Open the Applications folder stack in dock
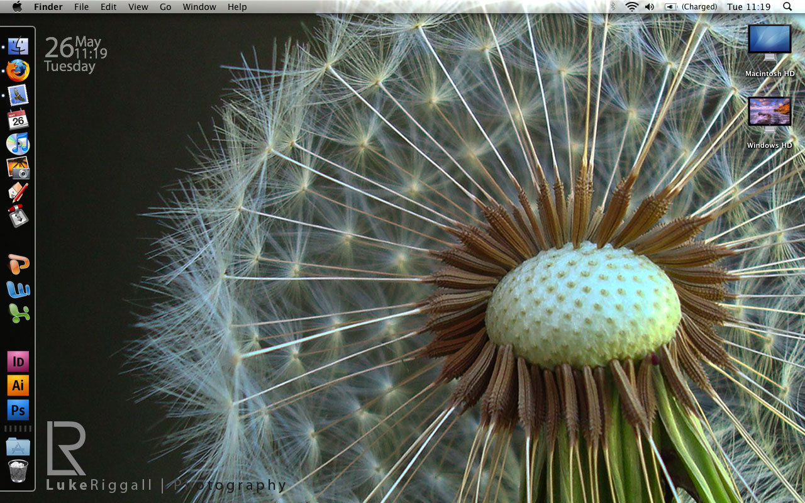The height and width of the screenshot is (503, 805). click(18, 446)
